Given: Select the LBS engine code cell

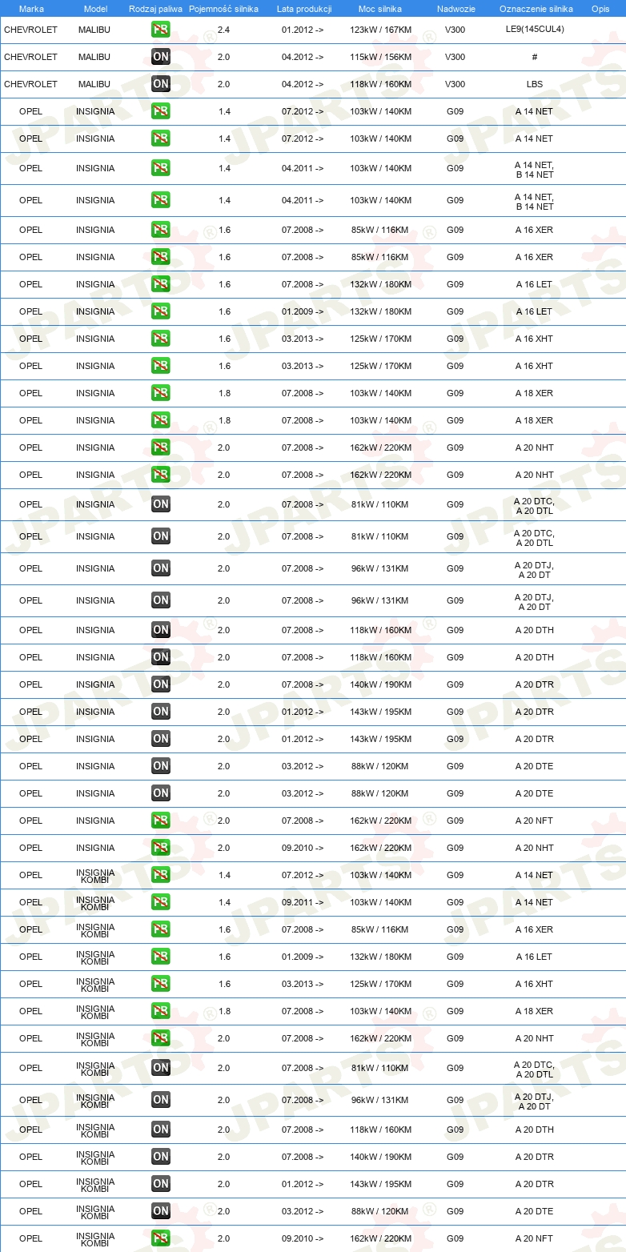Looking at the screenshot, I should coord(535,84).
